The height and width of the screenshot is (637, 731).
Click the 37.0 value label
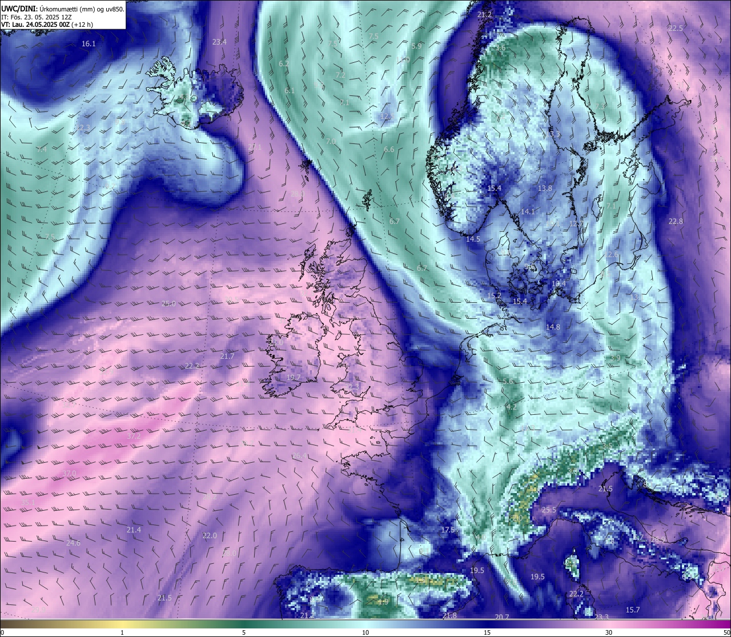tap(69, 474)
